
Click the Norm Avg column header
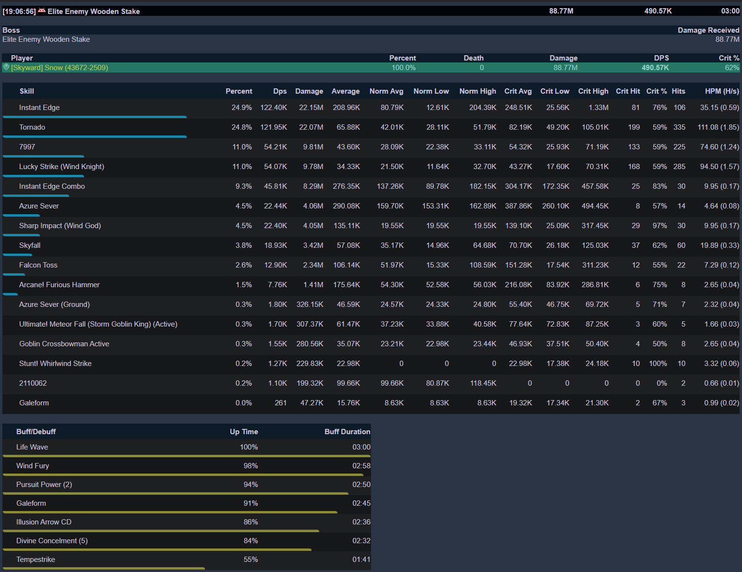(386, 91)
